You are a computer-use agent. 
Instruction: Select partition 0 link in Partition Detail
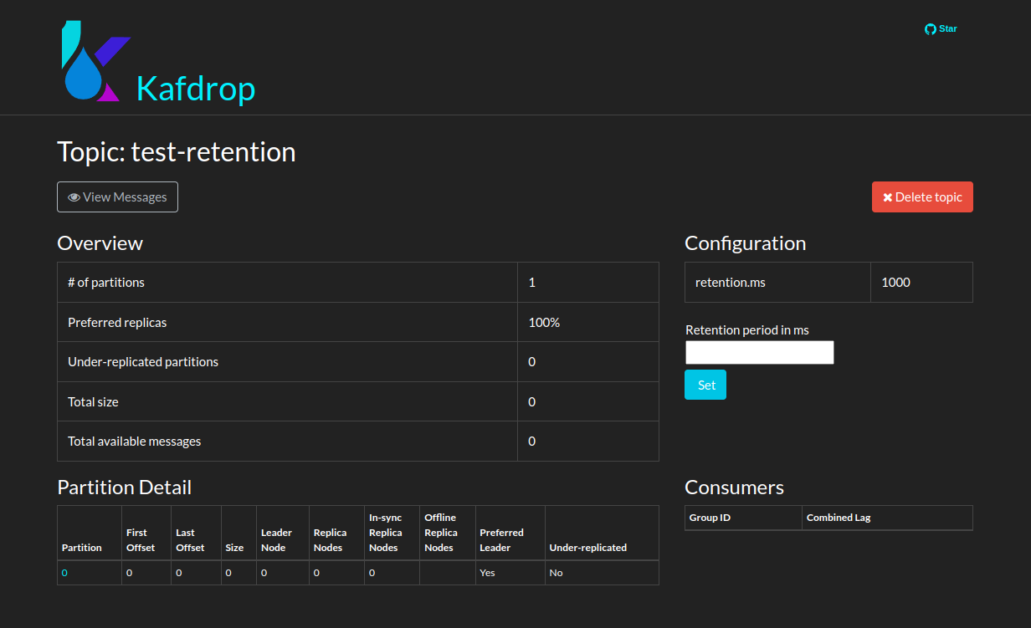click(64, 572)
